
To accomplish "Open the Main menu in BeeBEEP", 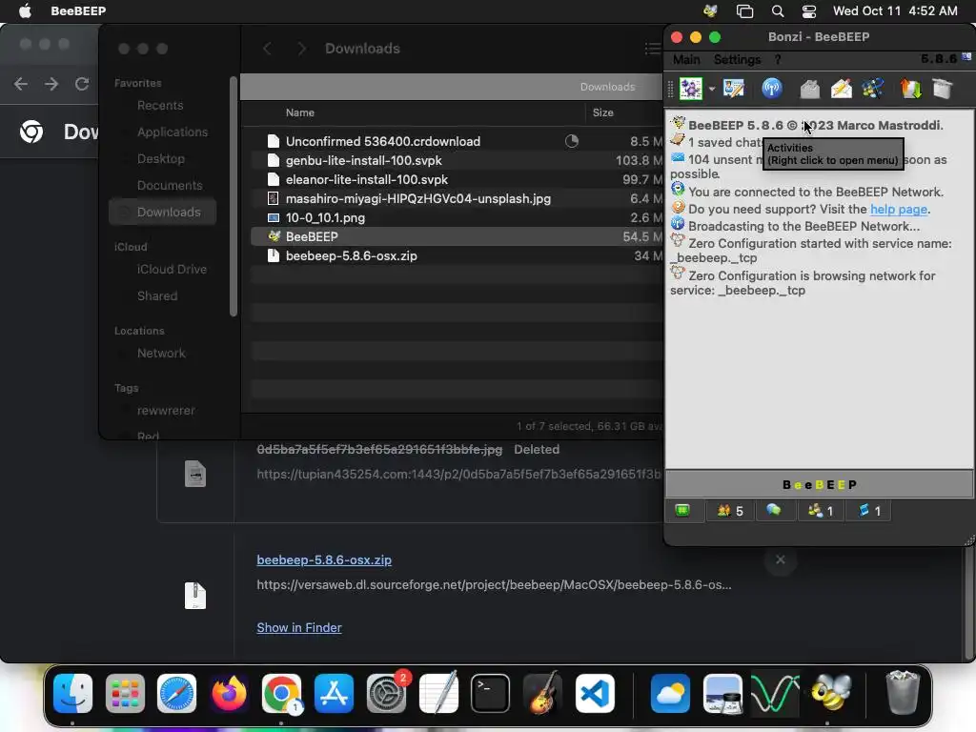I will click(686, 59).
